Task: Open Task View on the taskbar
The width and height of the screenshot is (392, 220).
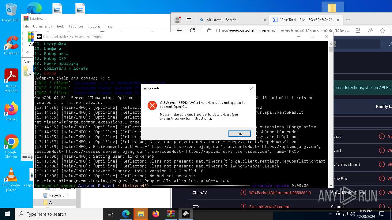Action: (x=110, y=214)
